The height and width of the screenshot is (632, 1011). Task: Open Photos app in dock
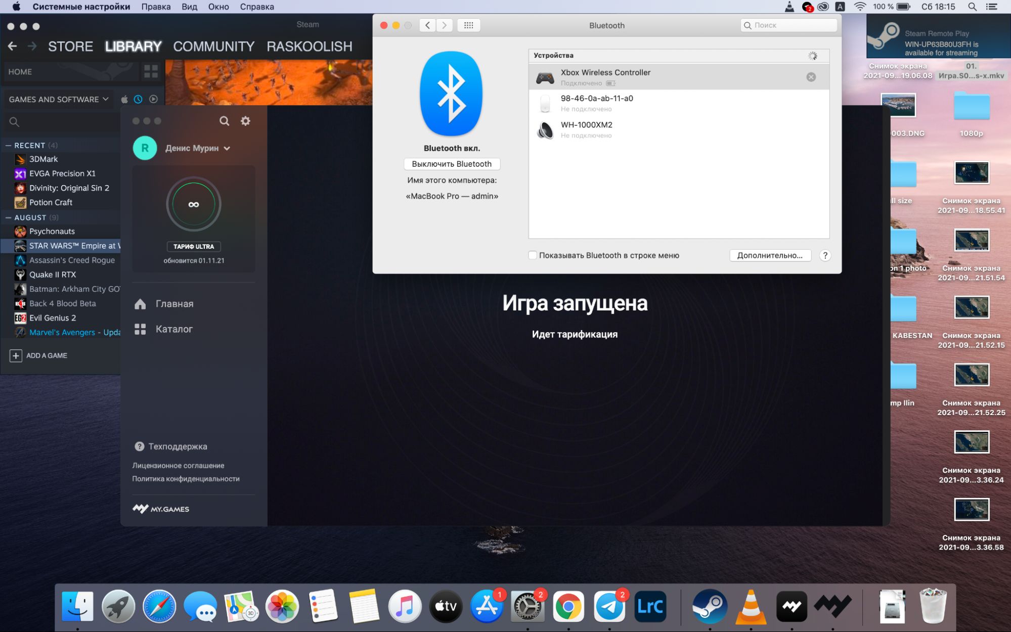coord(282,606)
